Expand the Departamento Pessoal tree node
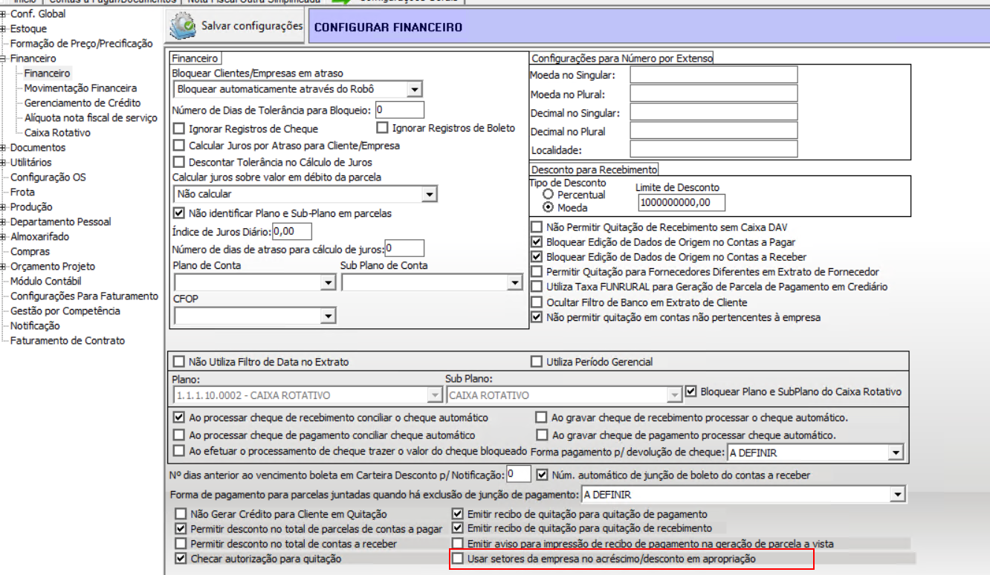The width and height of the screenshot is (990, 575). tap(4, 222)
